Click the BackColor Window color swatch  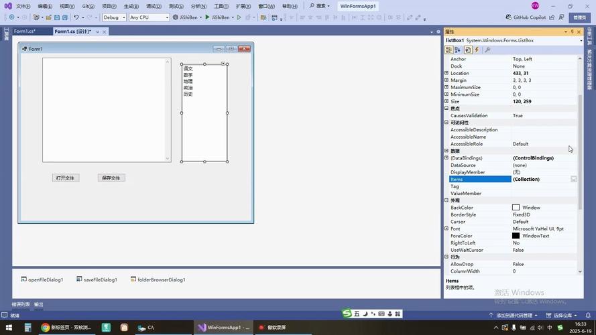pyautogui.click(x=516, y=208)
